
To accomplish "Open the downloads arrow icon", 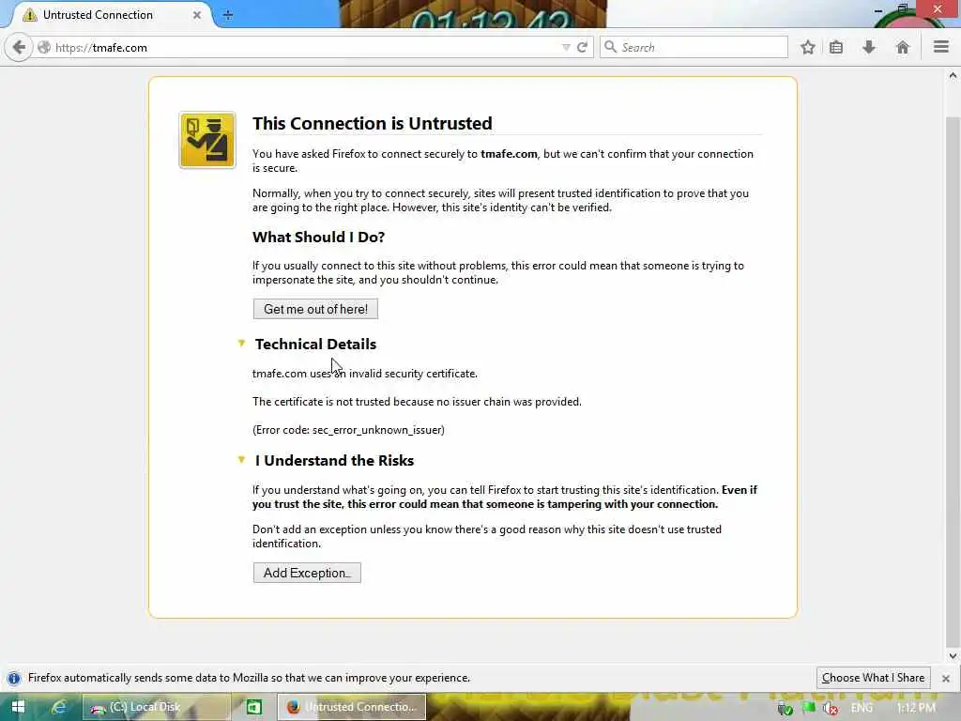I will pos(869,47).
